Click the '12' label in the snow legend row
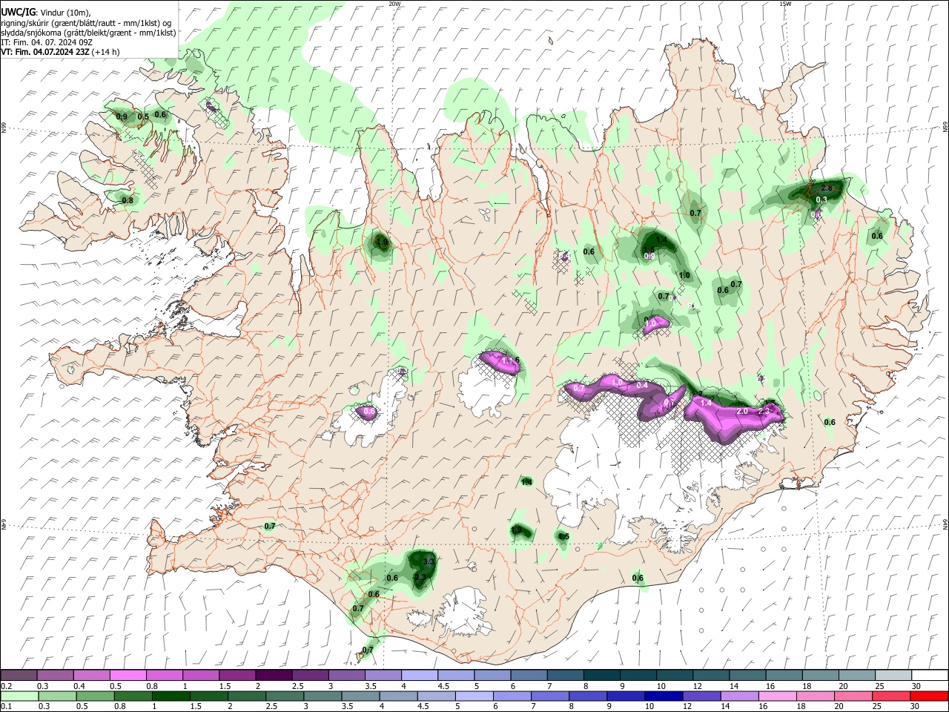This screenshot has width=949, height=712. point(697,686)
